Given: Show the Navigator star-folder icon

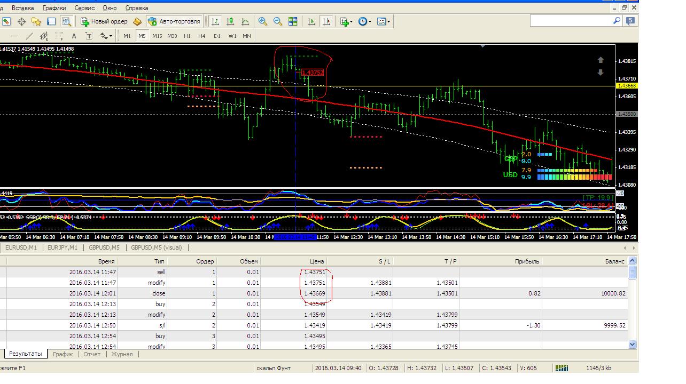Looking at the screenshot, I should 36,21.
